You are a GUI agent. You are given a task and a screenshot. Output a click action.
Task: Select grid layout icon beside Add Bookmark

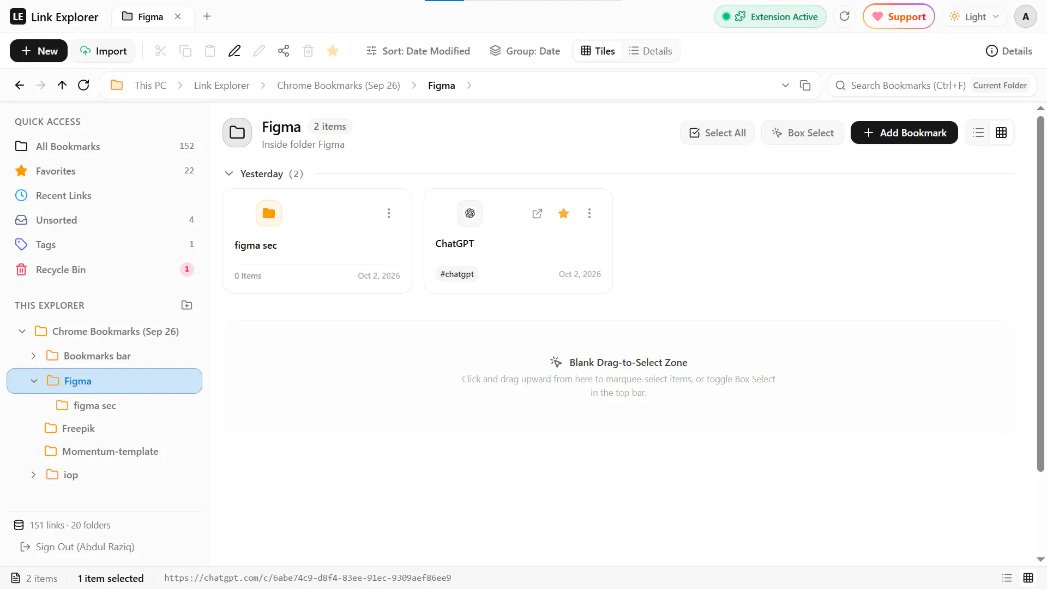point(1001,133)
